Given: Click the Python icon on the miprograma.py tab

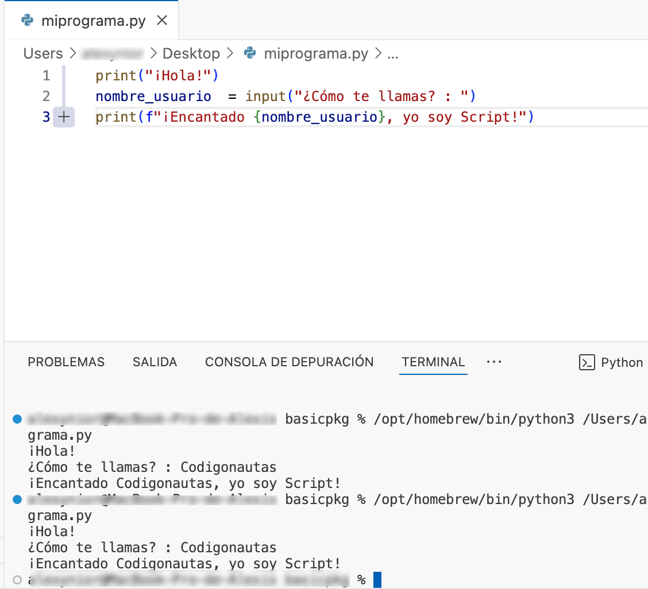Looking at the screenshot, I should tap(25, 20).
